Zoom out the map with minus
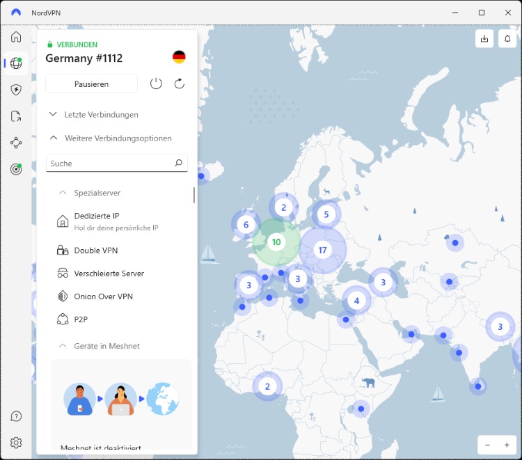This screenshot has height=460, width=522. tap(487, 445)
